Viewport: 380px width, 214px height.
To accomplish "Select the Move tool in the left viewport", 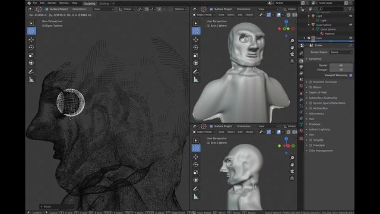I will (31, 40).
